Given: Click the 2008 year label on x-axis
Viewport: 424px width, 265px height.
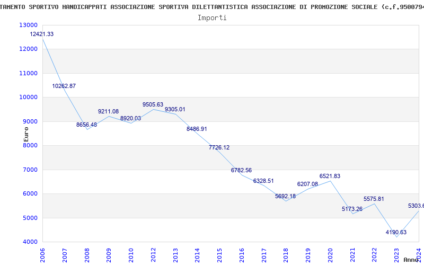Looking at the screenshot, I should pos(87,255).
